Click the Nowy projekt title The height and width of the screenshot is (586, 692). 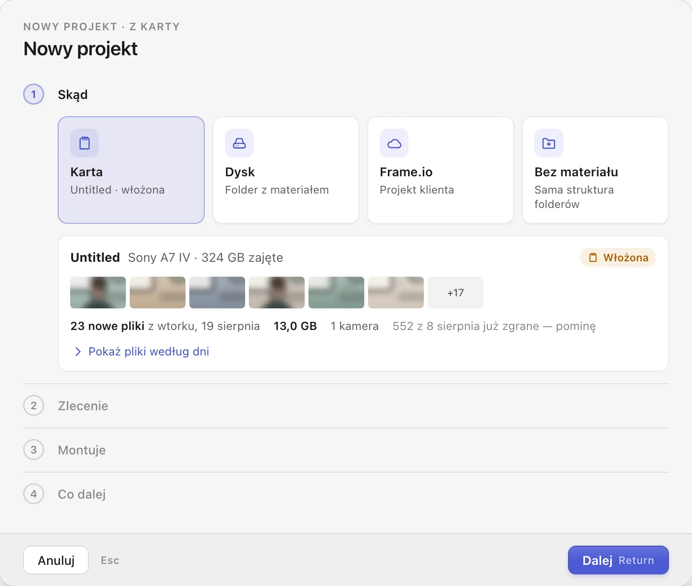click(x=80, y=49)
